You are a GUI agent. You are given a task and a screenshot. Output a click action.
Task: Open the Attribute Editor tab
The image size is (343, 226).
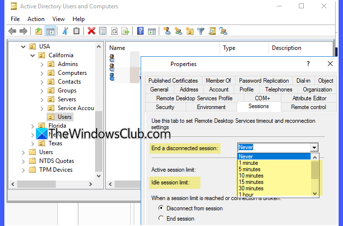tap(309, 98)
